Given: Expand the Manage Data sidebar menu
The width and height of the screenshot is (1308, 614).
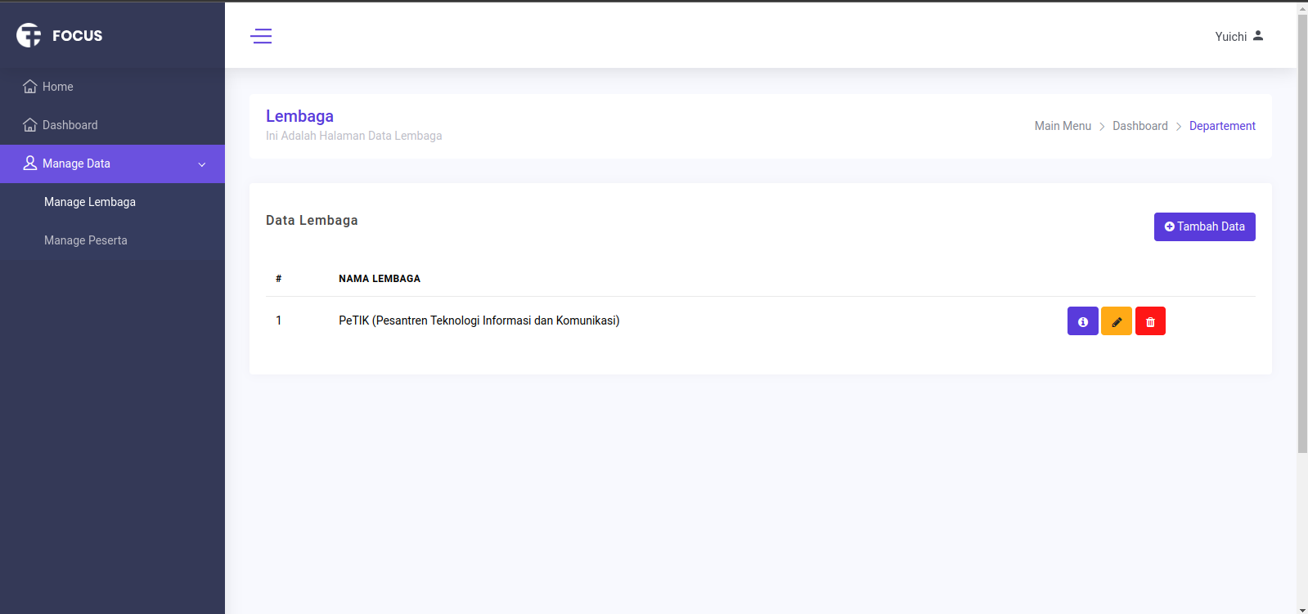Looking at the screenshot, I should click(76, 164).
